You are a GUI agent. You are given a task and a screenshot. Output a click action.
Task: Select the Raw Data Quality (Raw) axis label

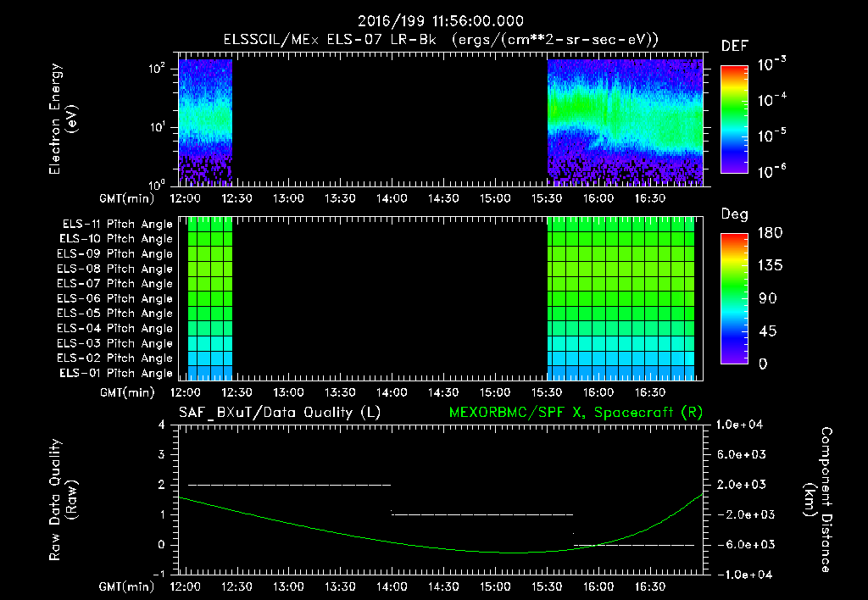point(63,500)
